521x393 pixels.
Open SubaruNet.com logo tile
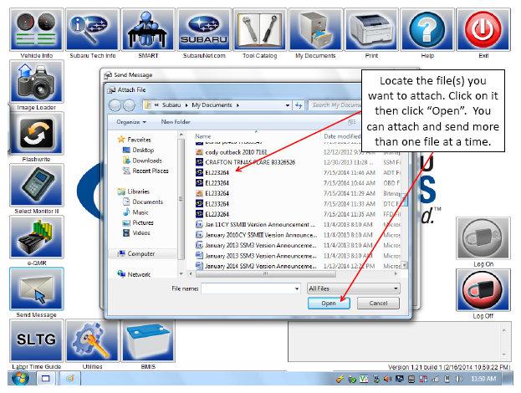point(204,30)
